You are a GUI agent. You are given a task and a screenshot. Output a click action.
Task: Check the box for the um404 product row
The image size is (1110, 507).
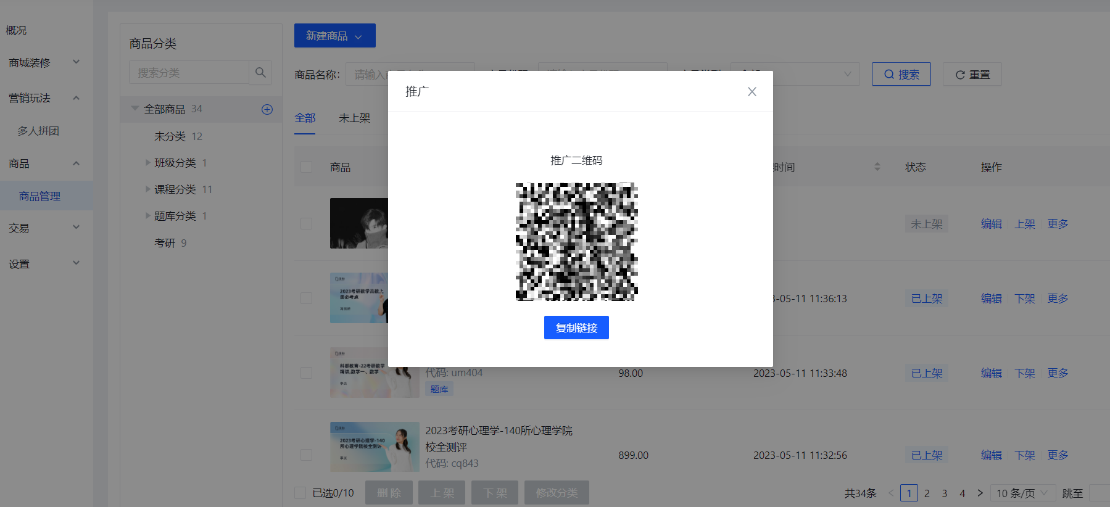306,373
